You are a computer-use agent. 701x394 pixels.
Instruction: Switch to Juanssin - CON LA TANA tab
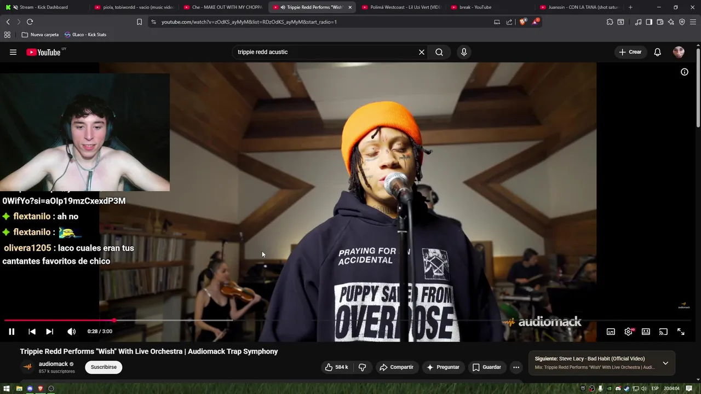pyautogui.click(x=579, y=7)
